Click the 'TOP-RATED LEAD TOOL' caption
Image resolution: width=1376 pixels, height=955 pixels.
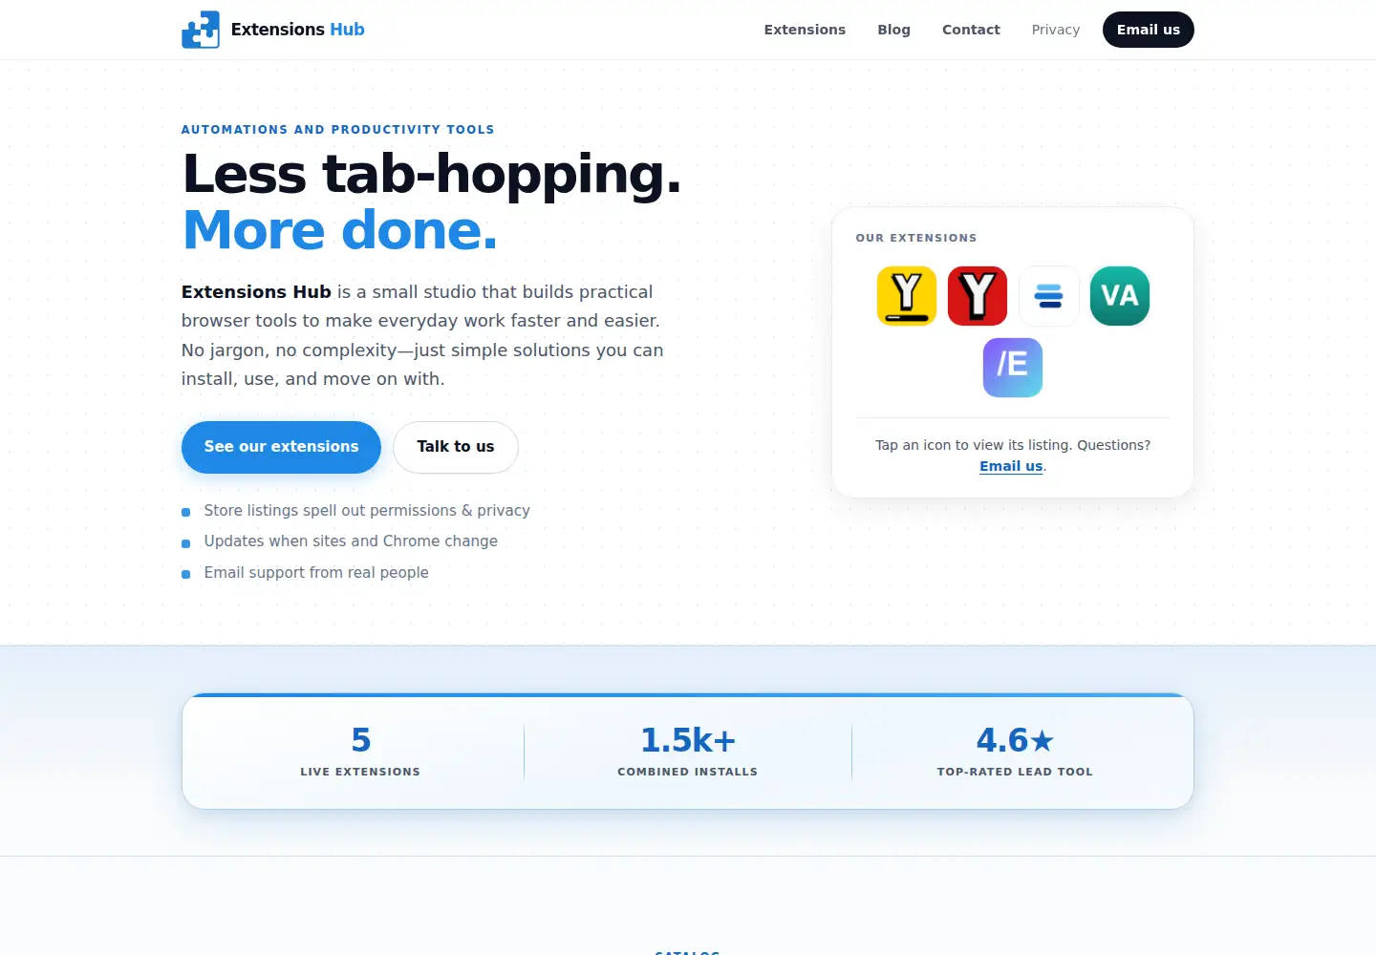pos(1015,772)
